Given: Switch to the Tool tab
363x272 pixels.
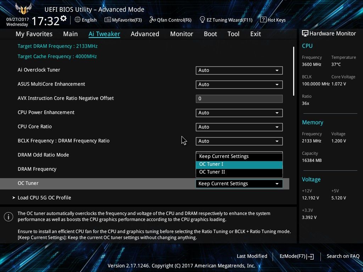Looking at the screenshot, I should [233, 34].
